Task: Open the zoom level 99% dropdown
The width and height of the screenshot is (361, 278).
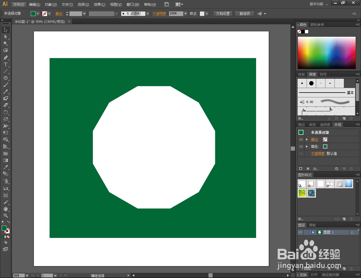Action: (x=27, y=275)
